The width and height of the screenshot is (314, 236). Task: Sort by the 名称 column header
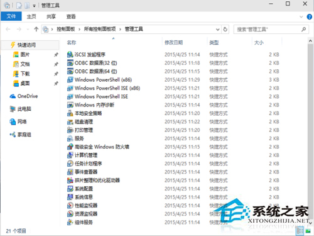(x=72, y=43)
